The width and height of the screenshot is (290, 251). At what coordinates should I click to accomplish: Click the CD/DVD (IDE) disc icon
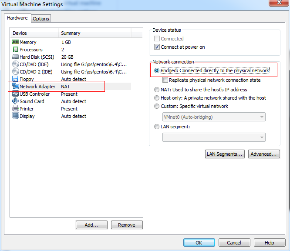[x=16, y=64]
